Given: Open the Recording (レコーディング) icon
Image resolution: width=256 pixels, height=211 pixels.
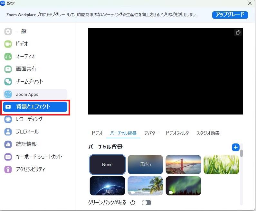Looking at the screenshot, I should (x=8, y=119).
